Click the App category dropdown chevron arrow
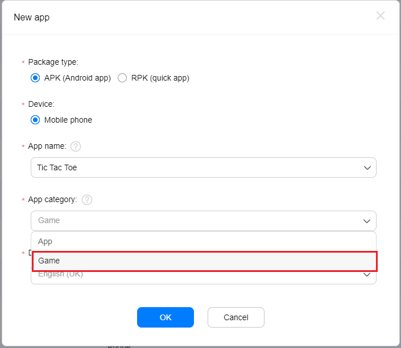 pyautogui.click(x=367, y=221)
